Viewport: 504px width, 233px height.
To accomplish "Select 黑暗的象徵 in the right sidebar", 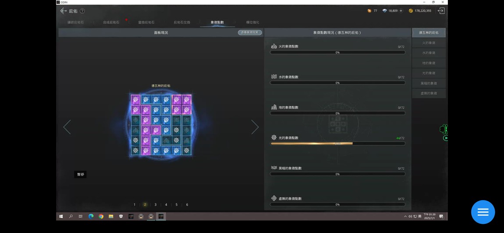I will [x=429, y=83].
